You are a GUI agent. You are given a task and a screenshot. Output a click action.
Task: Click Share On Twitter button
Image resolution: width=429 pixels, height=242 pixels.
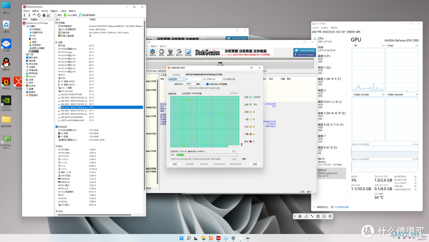305,50
